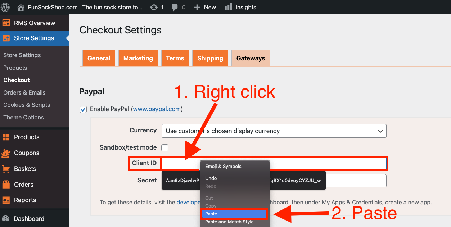Open Store Settings submenu item
The width and height of the screenshot is (451, 227).
22,55
